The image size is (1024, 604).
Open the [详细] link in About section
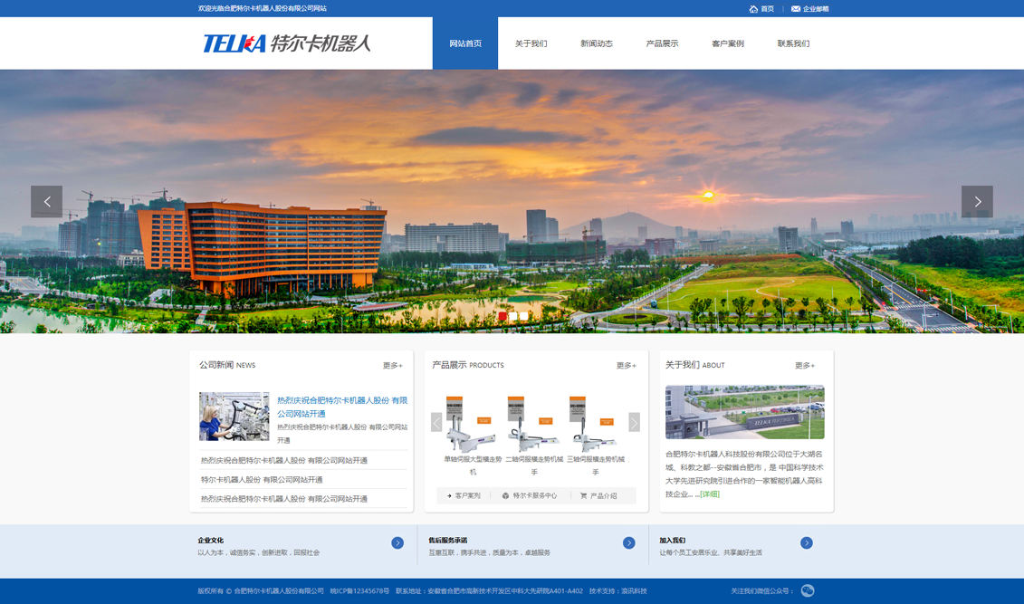[710, 494]
